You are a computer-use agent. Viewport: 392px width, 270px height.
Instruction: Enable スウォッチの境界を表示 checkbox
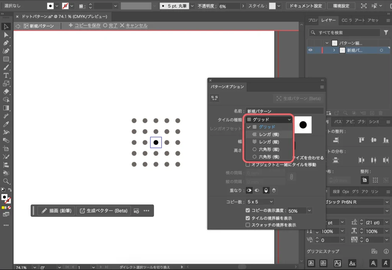coord(248,225)
